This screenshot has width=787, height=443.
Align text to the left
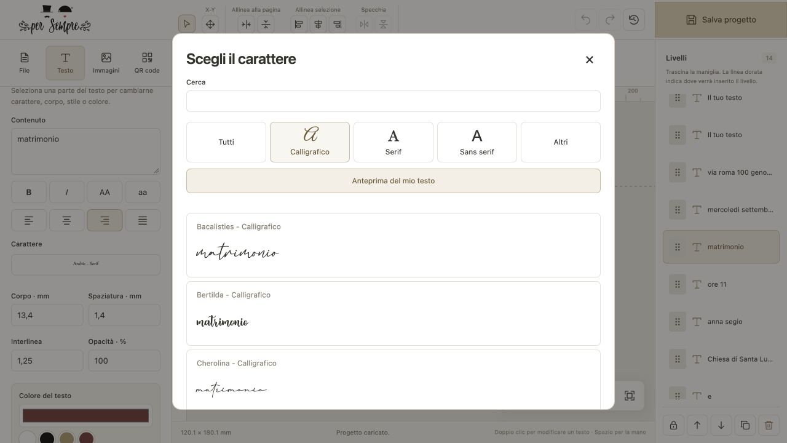point(29,220)
